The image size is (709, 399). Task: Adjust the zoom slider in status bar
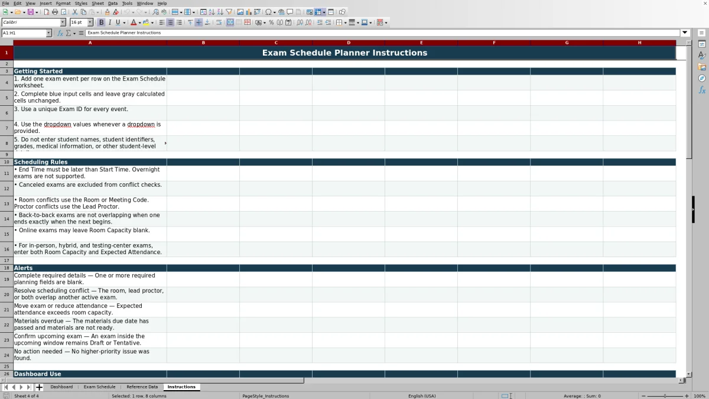[665, 396]
